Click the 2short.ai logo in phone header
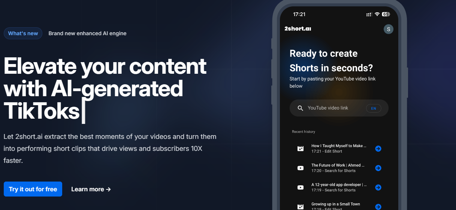This screenshot has height=210, width=456. [x=298, y=29]
